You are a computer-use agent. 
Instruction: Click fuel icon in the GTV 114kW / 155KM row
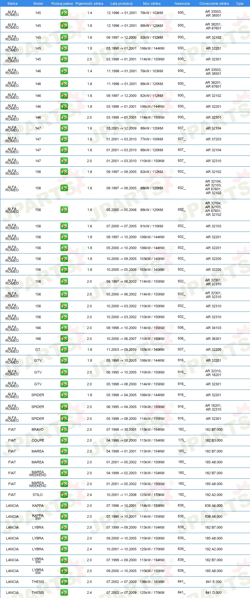tap(64, 384)
